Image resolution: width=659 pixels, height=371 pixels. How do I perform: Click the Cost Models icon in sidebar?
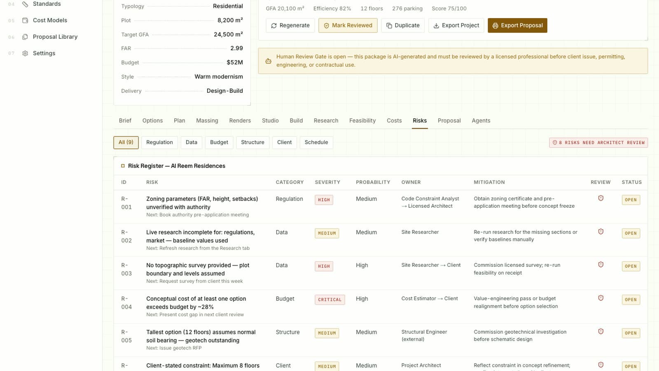pos(25,20)
